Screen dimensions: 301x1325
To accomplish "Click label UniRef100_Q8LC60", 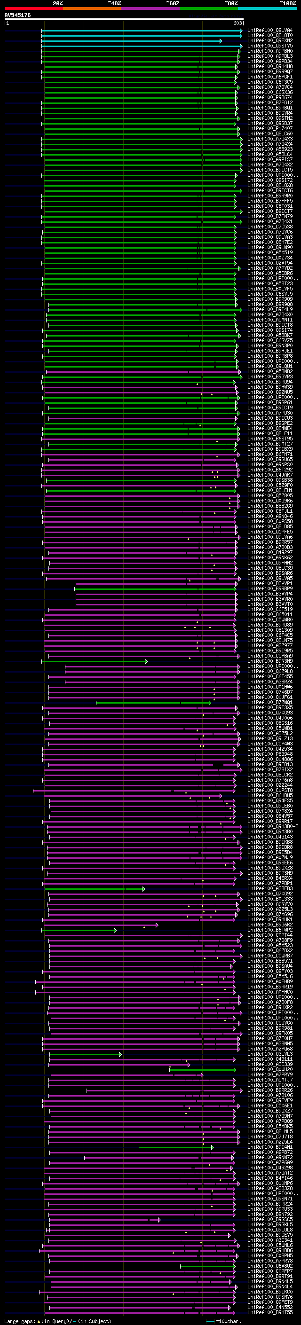I will tap(270, 134).
